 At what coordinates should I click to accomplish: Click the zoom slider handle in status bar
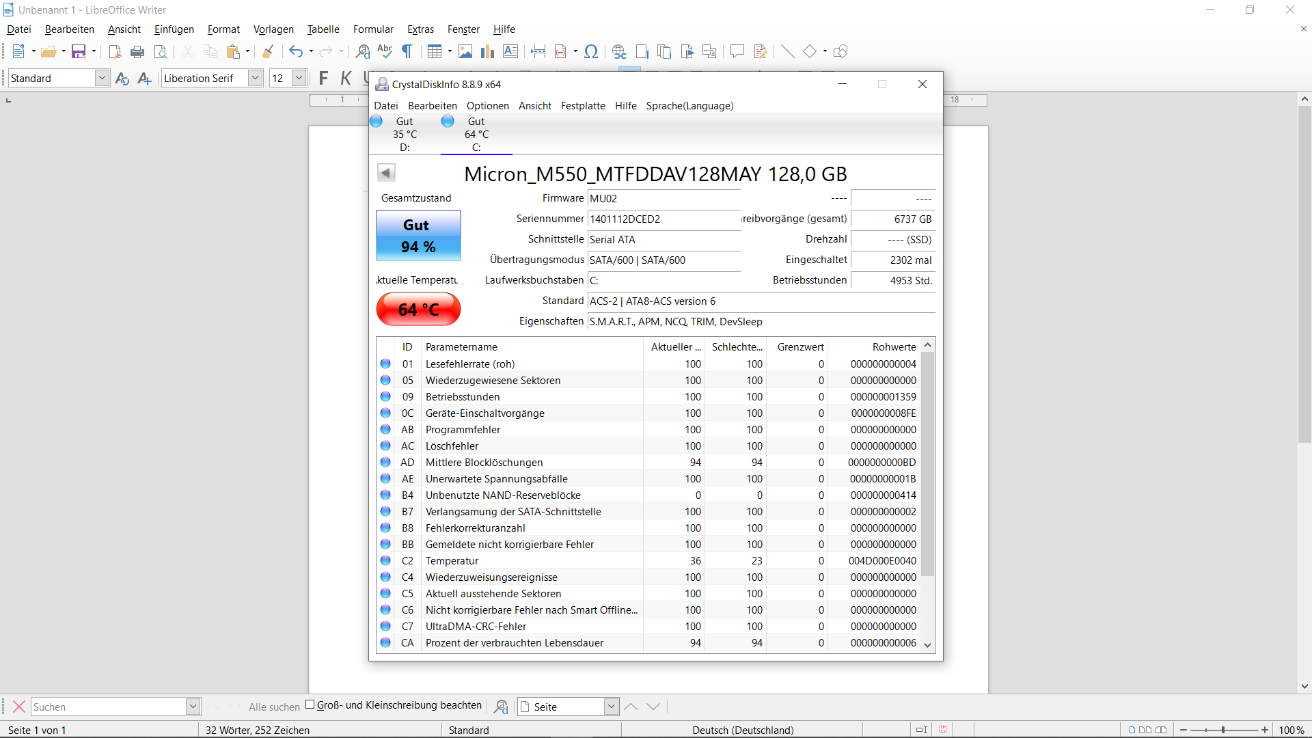[1223, 730]
